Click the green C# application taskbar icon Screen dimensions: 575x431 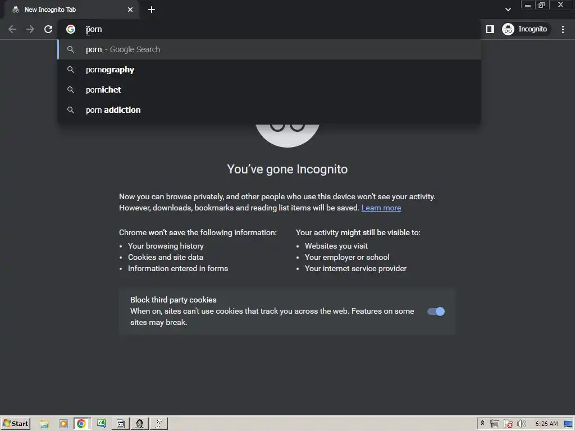click(x=102, y=424)
